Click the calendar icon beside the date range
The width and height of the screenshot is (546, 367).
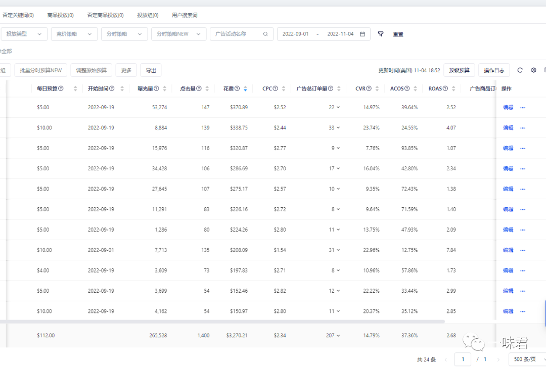tap(362, 34)
